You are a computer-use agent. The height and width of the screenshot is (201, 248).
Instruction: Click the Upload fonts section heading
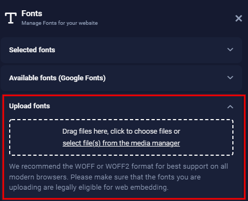pyautogui.click(x=30, y=106)
